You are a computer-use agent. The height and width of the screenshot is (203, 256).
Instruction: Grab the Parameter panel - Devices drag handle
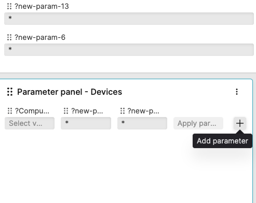[x=10, y=92]
